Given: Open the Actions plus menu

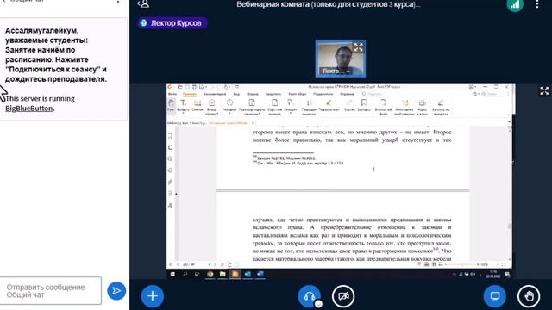Looking at the screenshot, I should click(x=152, y=296).
